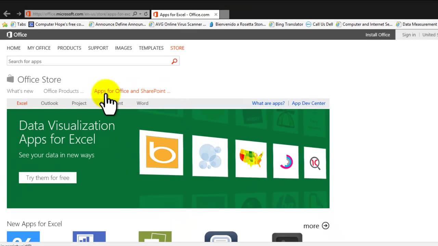
Task: Click the browser back arrow
Action: [7, 14]
